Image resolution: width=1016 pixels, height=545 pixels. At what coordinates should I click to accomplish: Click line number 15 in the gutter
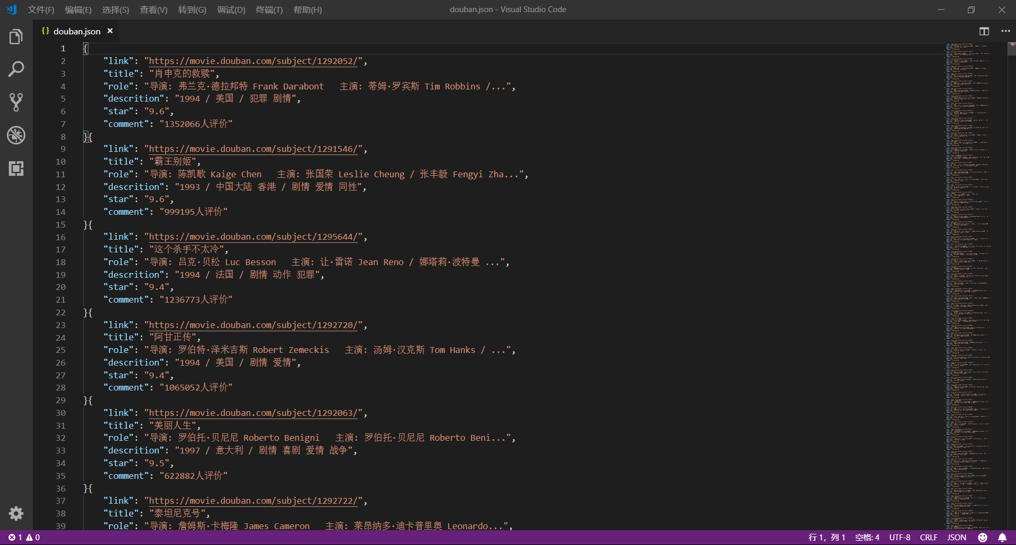pos(61,224)
